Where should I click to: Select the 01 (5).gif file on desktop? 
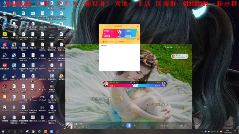pyautogui.click(x=42, y=98)
